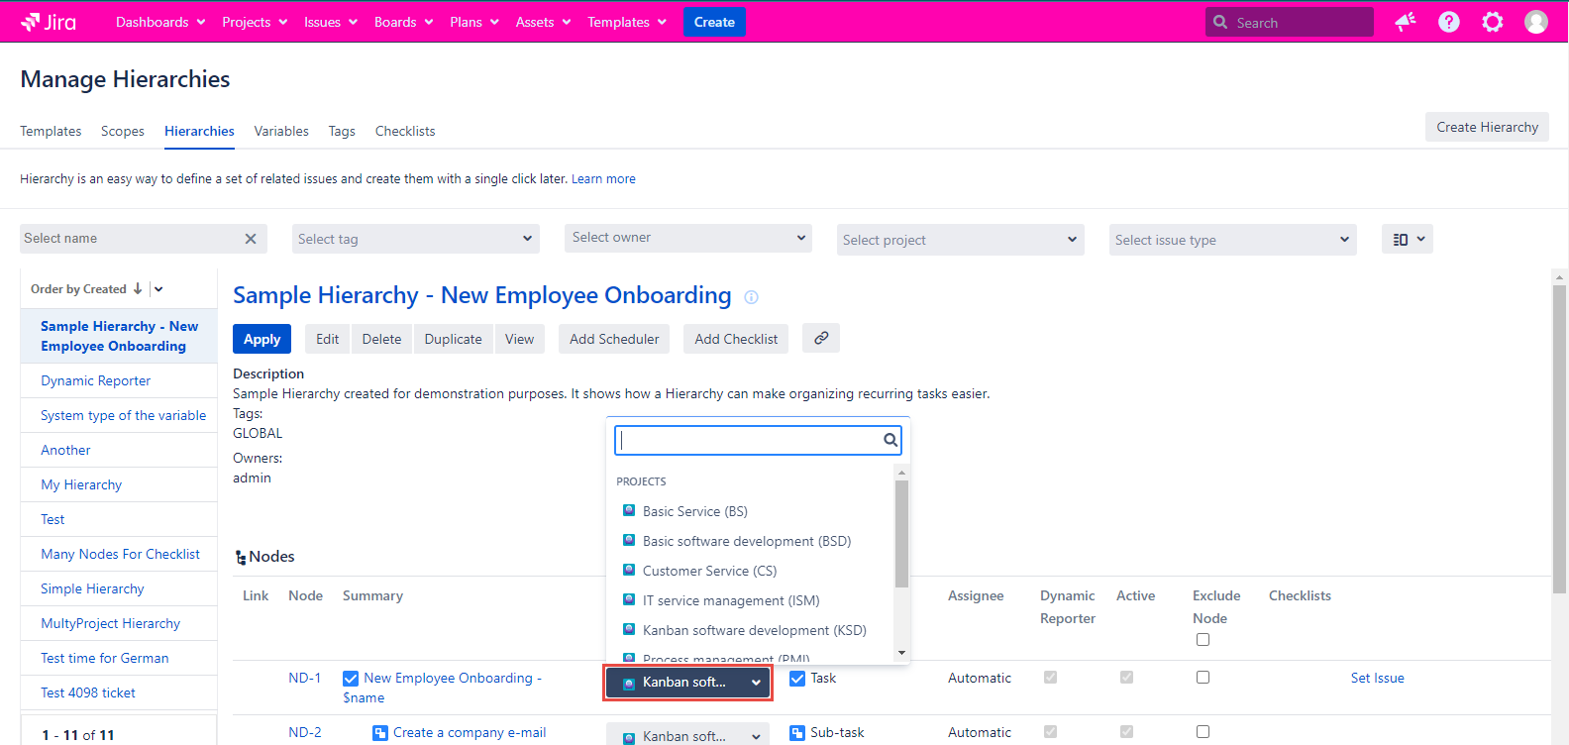Check Exclude Node for ND-1

1203,678
